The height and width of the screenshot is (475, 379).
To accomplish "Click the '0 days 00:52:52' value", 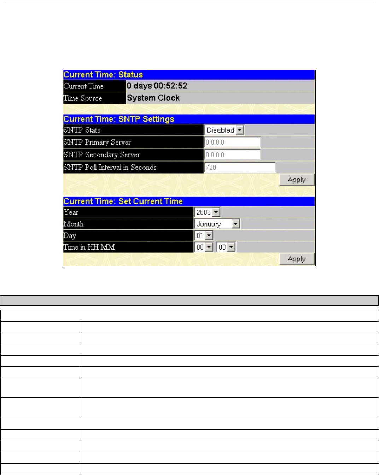I will [157, 86].
